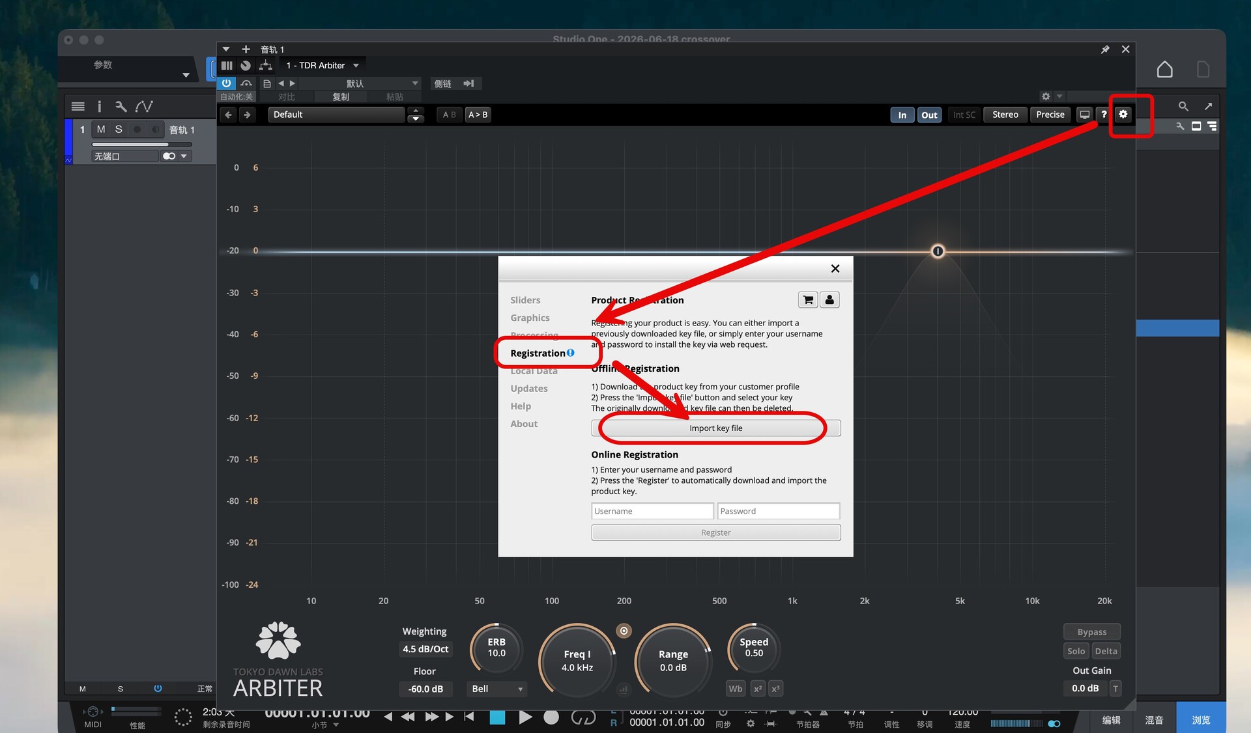Viewport: 1251px width, 733px height.
Task: Enable Delta monitoring in Arbiter
Action: (1106, 651)
